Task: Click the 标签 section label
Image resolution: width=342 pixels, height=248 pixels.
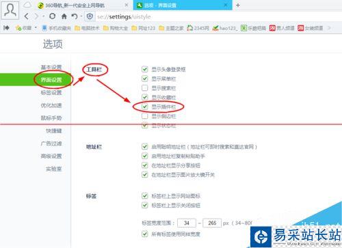Action: [91, 196]
